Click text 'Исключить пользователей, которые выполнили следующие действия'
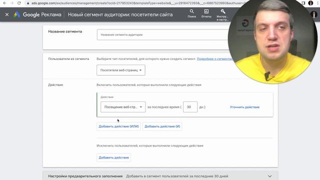The height and width of the screenshot is (180, 320). click(x=150, y=145)
